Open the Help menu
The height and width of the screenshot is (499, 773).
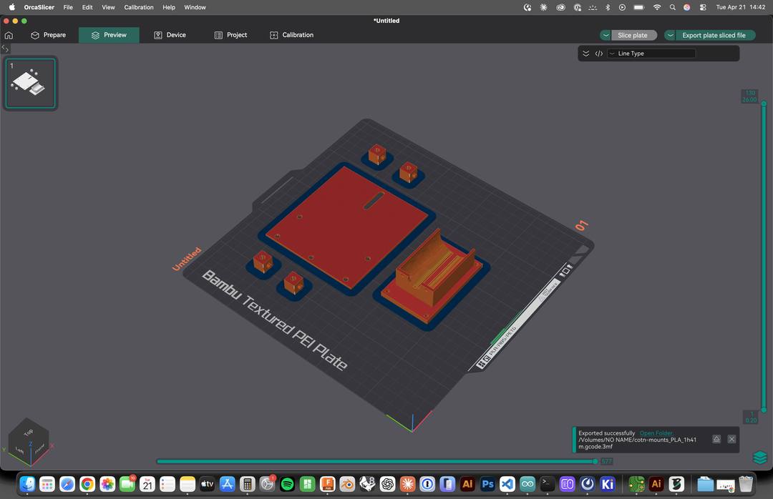pyautogui.click(x=169, y=7)
